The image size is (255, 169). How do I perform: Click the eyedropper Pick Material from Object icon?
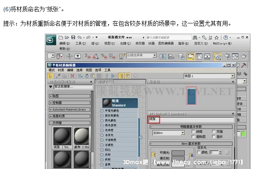pyautogui.click(x=58, y=76)
